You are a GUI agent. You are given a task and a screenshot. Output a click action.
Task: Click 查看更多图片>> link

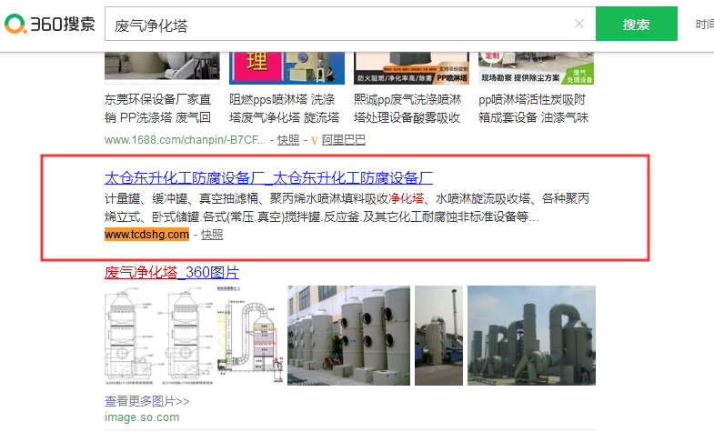coord(147,401)
